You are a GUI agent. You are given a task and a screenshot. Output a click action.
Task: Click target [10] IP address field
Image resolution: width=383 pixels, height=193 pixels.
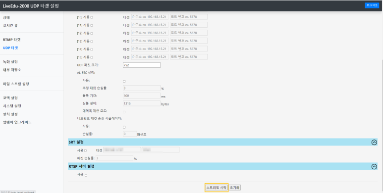(150, 17)
